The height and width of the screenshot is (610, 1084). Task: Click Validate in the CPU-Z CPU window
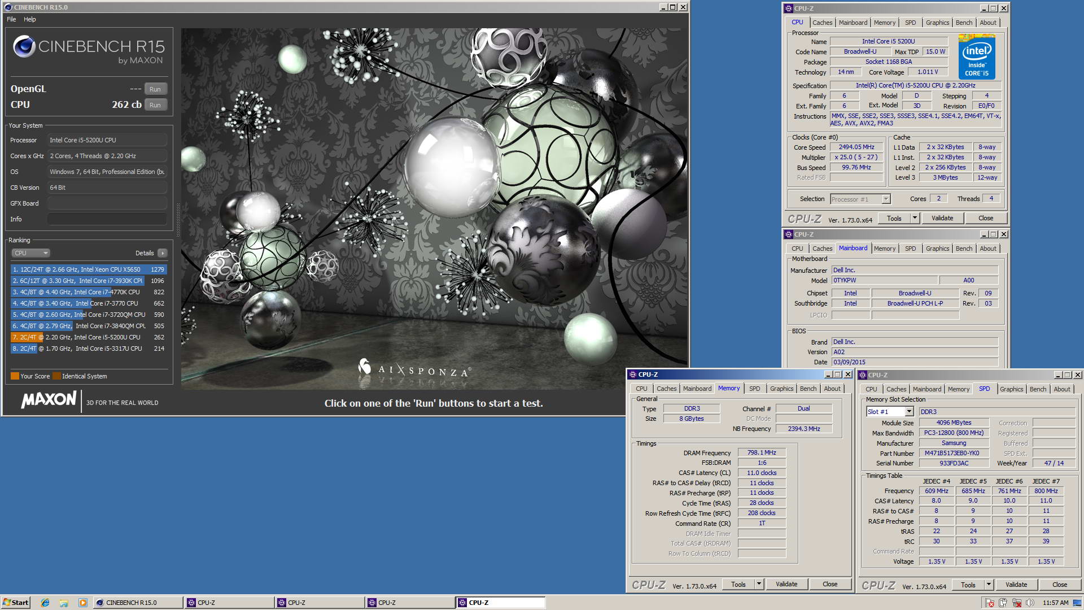click(x=942, y=218)
